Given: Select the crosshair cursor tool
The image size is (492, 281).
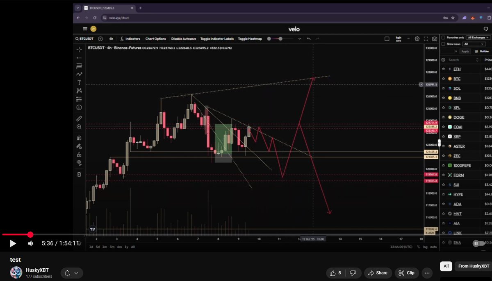Looking at the screenshot, I should 79,49.
